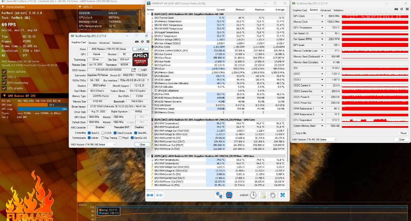The width and height of the screenshot is (411, 221).
Task: Open VDDC Current Out sensor dropdown arrow
Action: (x=322, y=91)
